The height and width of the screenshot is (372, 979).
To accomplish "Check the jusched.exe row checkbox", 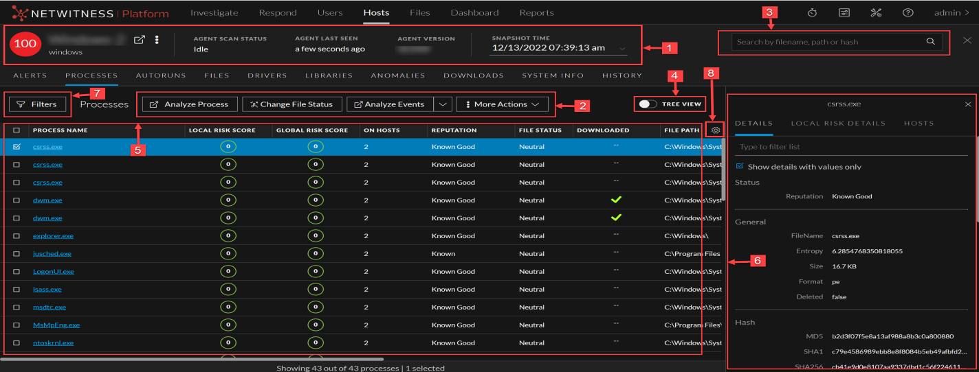I will tap(17, 253).
